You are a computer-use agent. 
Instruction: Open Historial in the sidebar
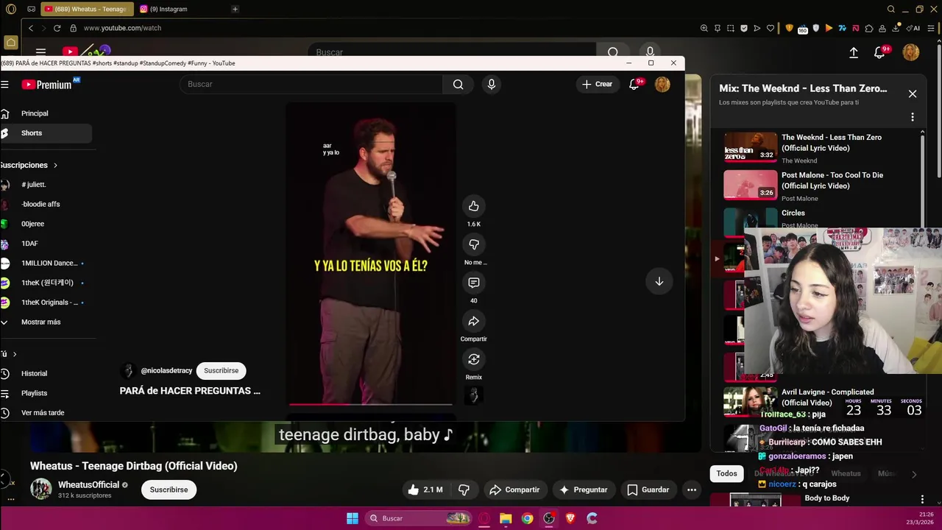(x=34, y=373)
